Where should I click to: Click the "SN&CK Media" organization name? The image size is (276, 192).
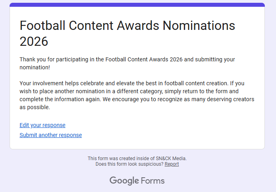171,159
